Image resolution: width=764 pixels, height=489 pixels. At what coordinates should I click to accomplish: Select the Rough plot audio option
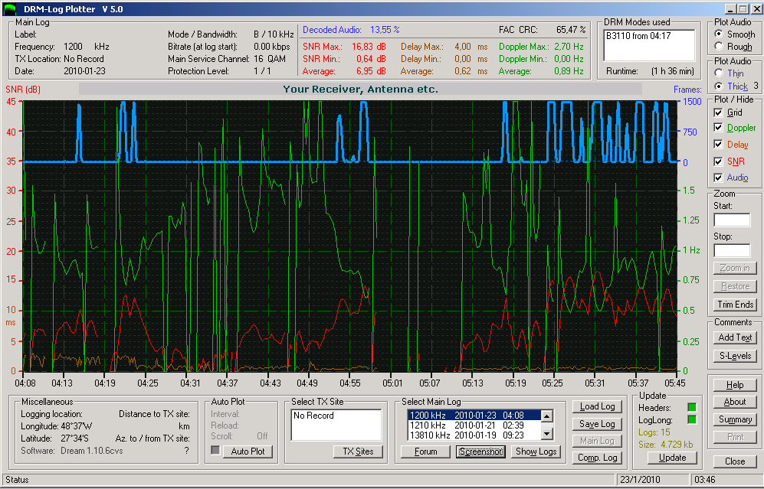tap(718, 46)
